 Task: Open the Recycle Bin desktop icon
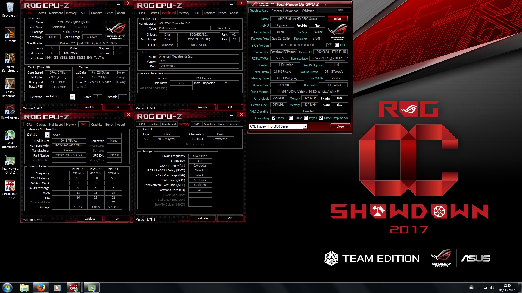[10, 10]
